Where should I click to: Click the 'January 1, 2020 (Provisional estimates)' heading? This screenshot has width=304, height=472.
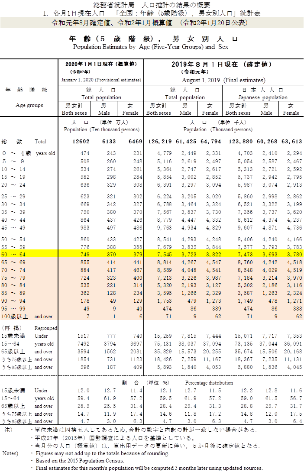coord(101,80)
